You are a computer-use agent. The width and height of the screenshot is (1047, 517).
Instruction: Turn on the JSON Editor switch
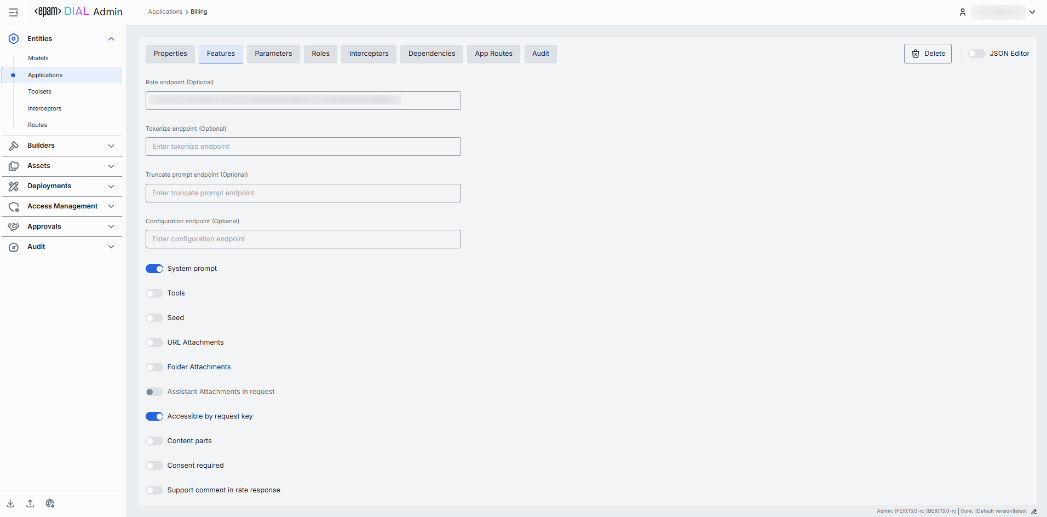click(976, 54)
